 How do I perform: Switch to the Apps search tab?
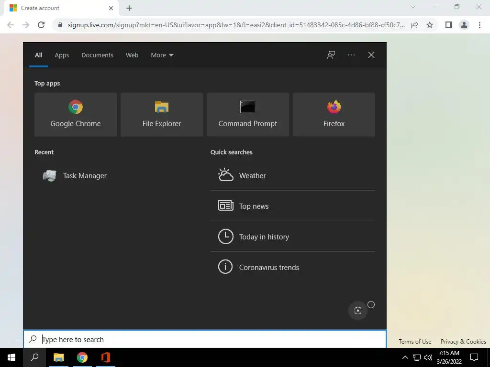coord(62,55)
